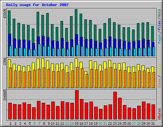Viewport: 163px width, 127px height.
Task: Click day label 23 on the x-axis
Action: pos(115,124)
